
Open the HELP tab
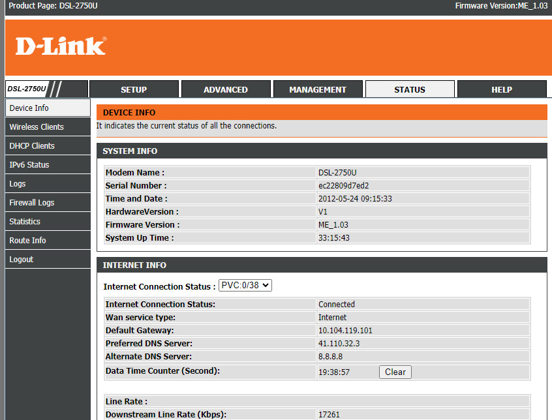click(502, 89)
